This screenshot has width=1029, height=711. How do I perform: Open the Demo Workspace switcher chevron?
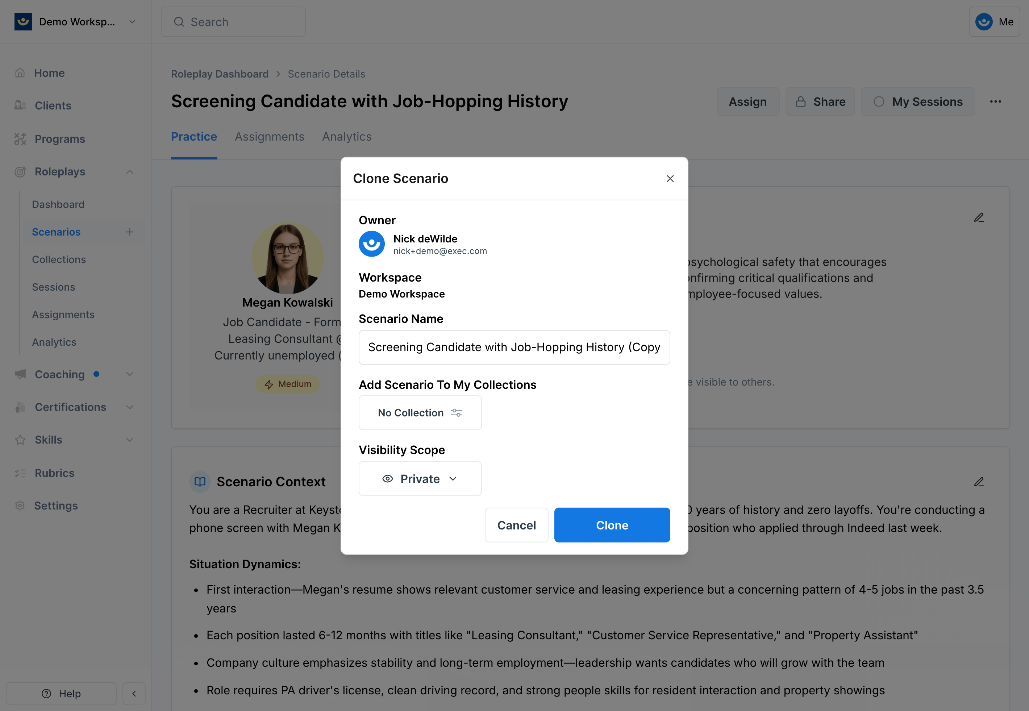(x=132, y=22)
